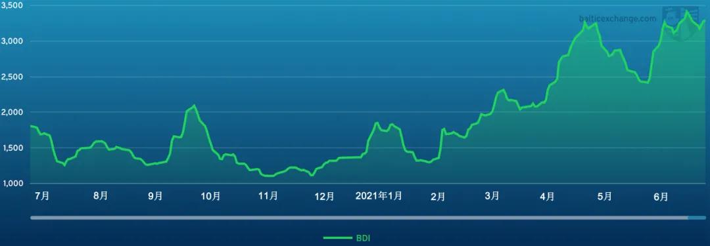The width and height of the screenshot is (710, 246).
Task: Click the 1,000 y-axis value
Action: [12, 183]
